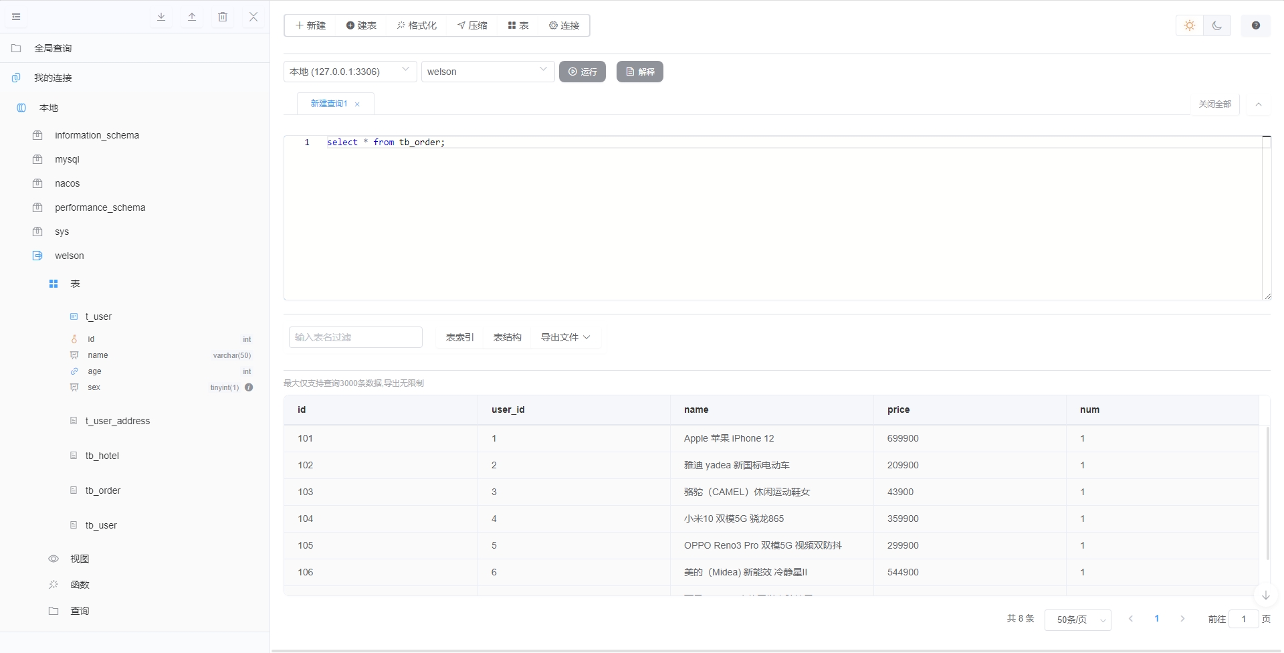Click the trash delete icon in sidebar
The width and height of the screenshot is (1284, 653).
click(223, 17)
